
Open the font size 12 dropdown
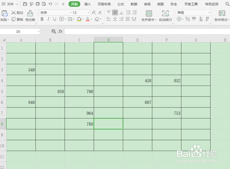(x=88, y=13)
